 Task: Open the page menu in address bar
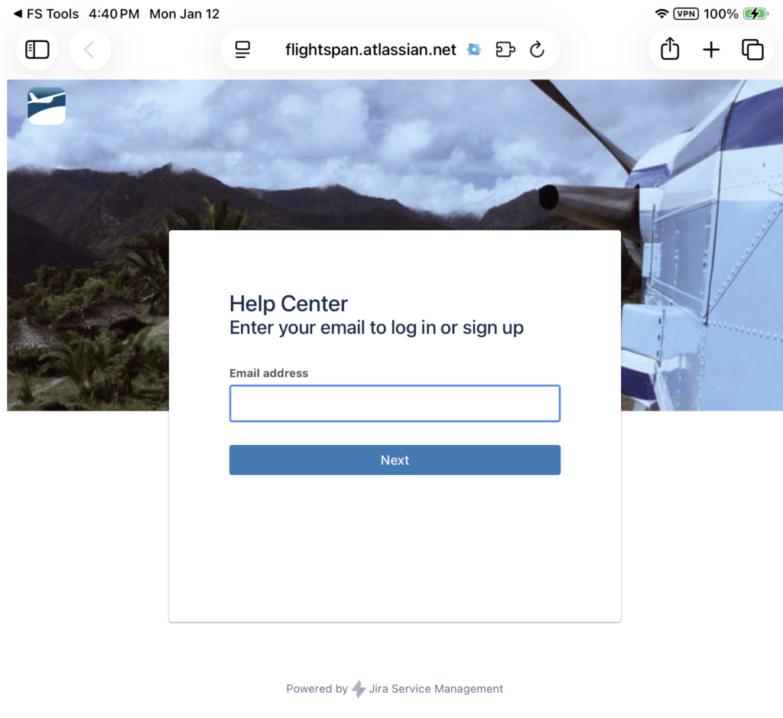(x=242, y=50)
